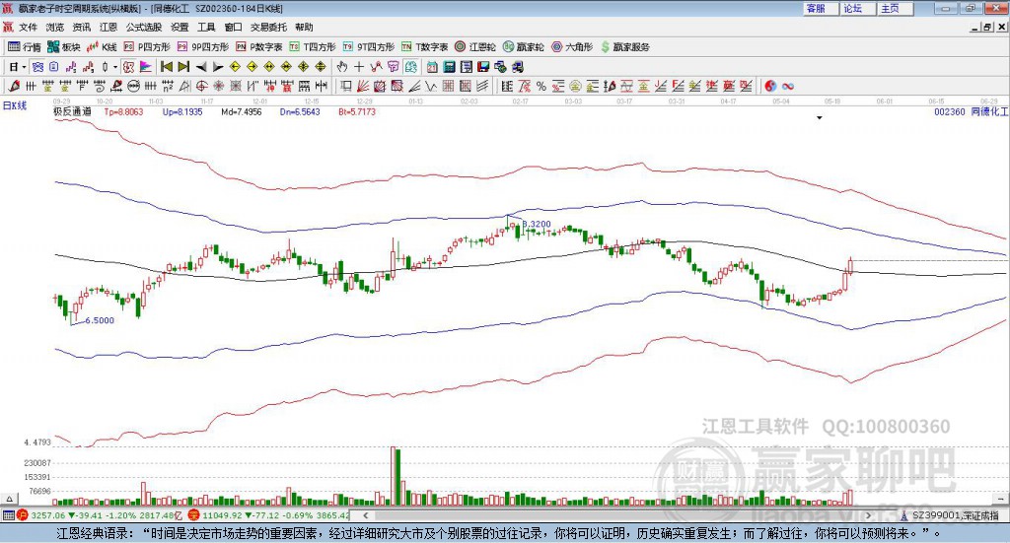The image size is (1010, 543).
Task: Select the red fan lines tool
Action: [363, 86]
